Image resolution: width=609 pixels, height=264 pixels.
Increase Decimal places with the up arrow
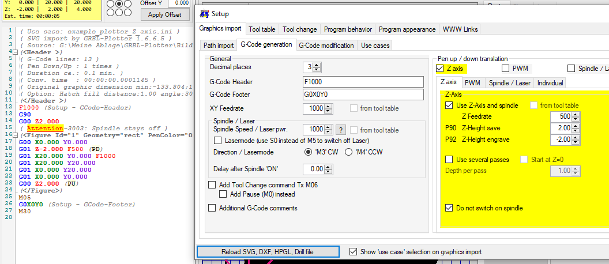pos(317,65)
